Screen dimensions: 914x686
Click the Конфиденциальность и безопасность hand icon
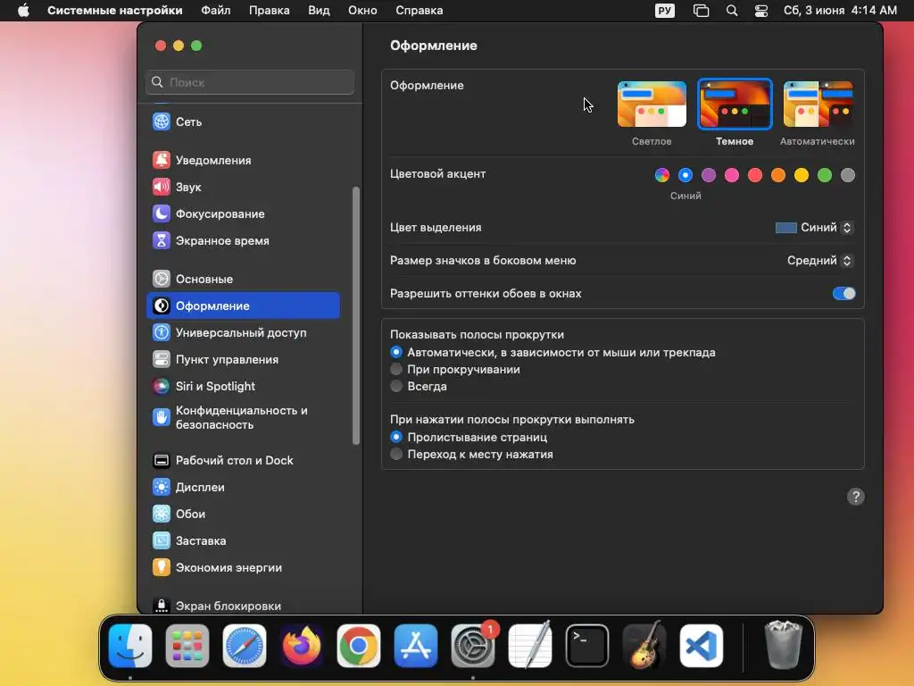point(162,417)
